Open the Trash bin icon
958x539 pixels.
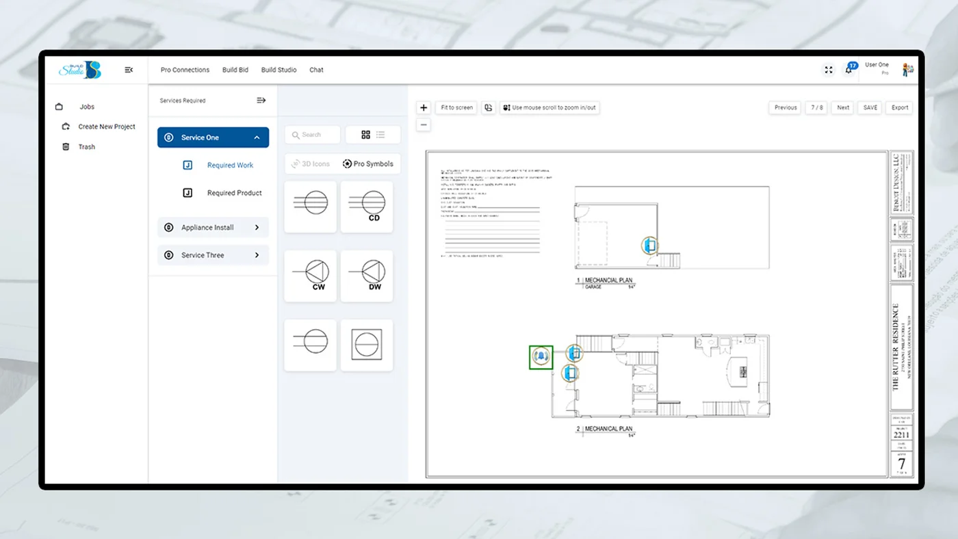point(66,146)
